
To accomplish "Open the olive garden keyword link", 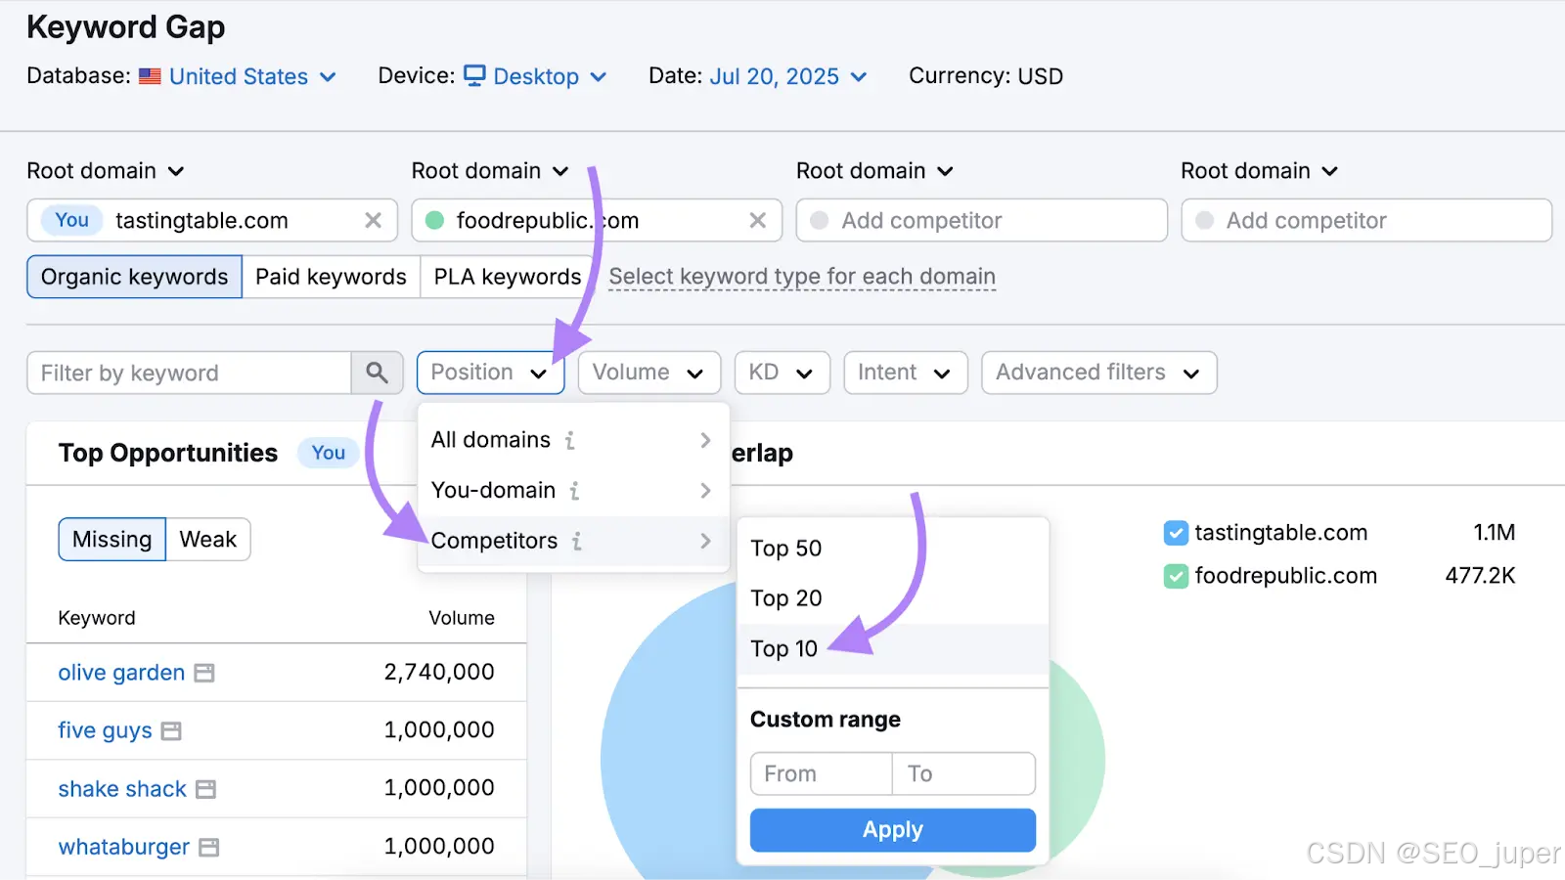I will [x=121, y=673].
